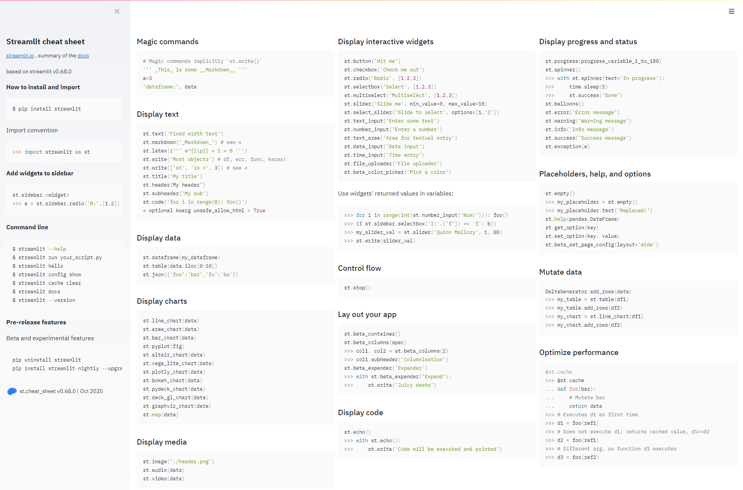Open the streamlit.io link
743x490 pixels.
tap(20, 55)
